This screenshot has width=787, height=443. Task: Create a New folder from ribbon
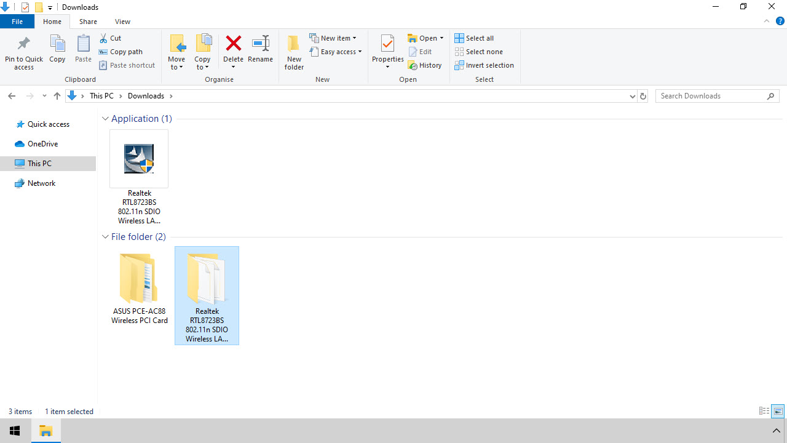pos(294,52)
